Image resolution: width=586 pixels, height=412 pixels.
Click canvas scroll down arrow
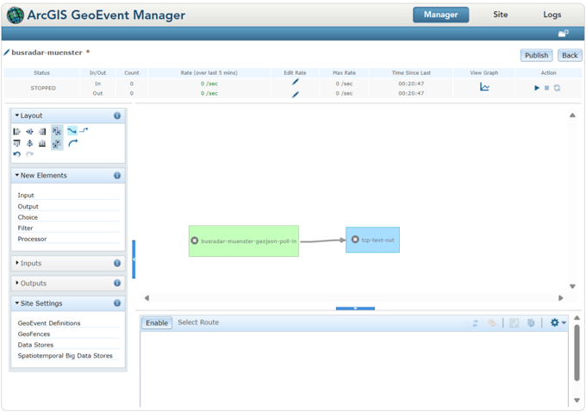click(572, 286)
